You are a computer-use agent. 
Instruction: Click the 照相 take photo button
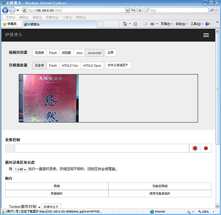[57, 186]
